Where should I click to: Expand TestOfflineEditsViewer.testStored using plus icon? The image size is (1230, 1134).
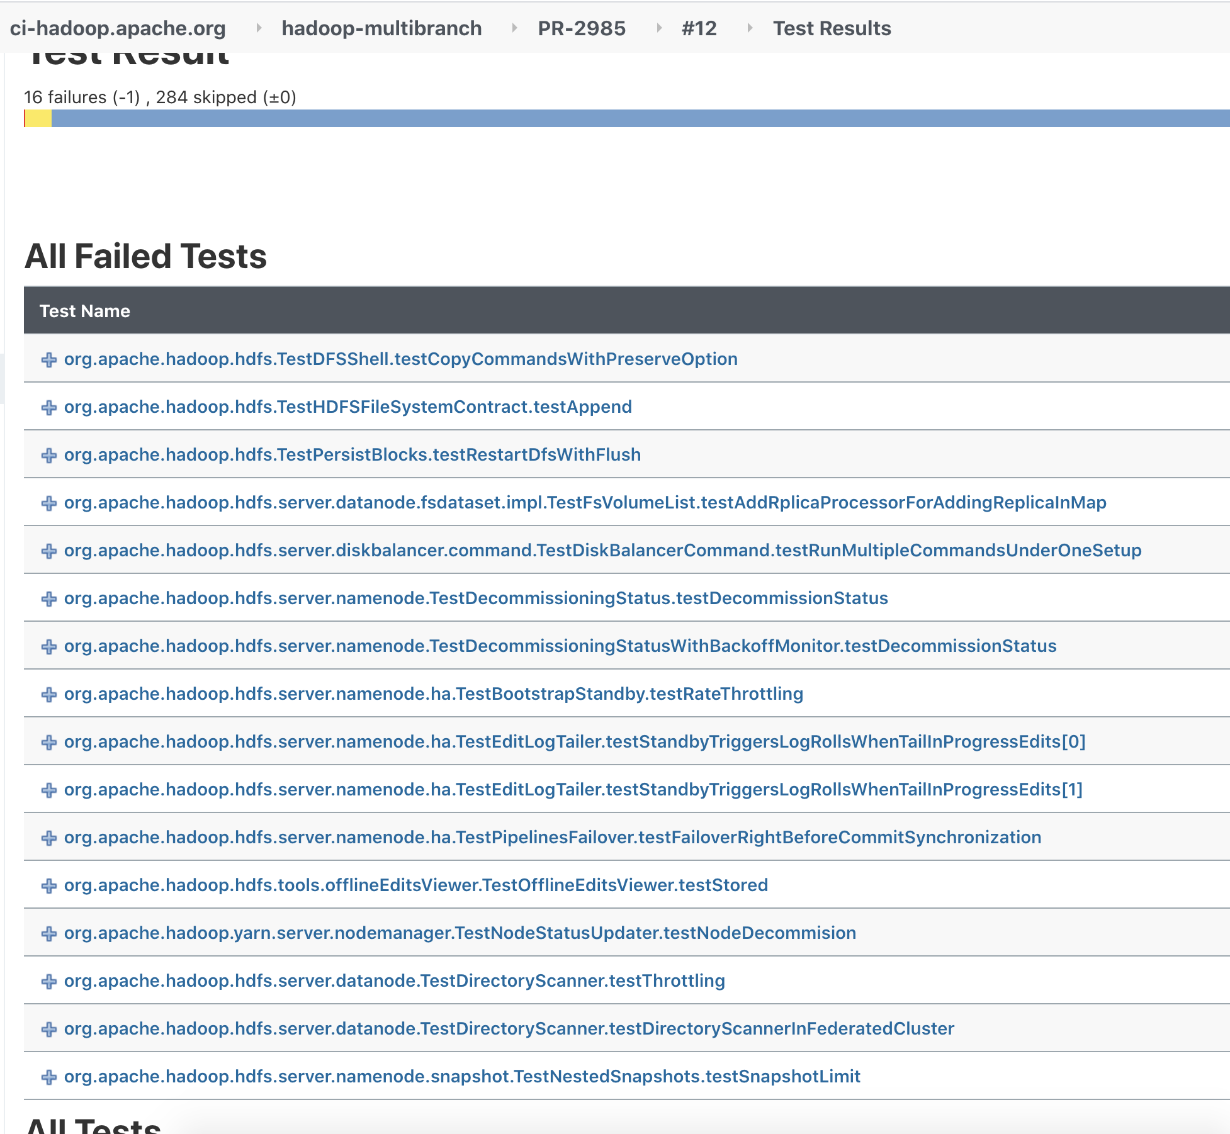(x=49, y=885)
